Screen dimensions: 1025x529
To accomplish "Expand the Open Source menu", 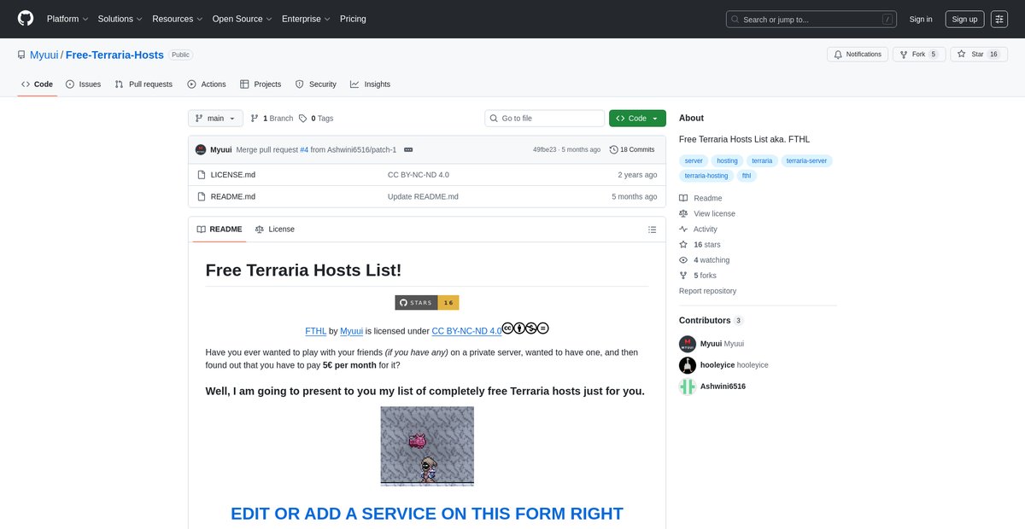I will pos(243,19).
